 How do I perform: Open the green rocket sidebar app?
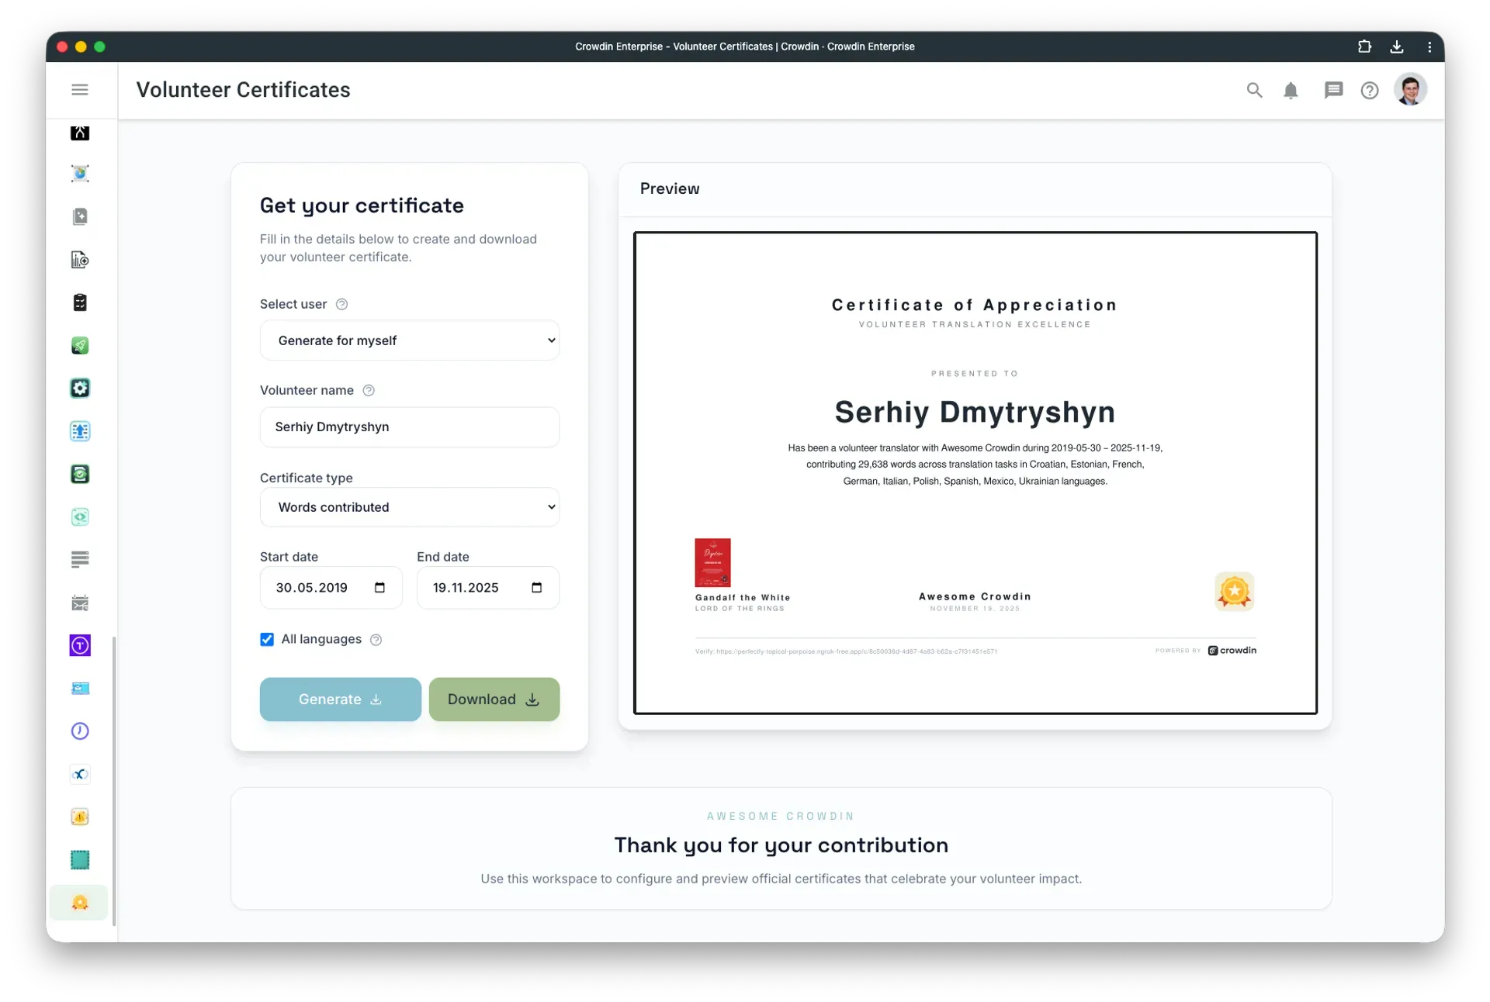pyautogui.click(x=80, y=345)
